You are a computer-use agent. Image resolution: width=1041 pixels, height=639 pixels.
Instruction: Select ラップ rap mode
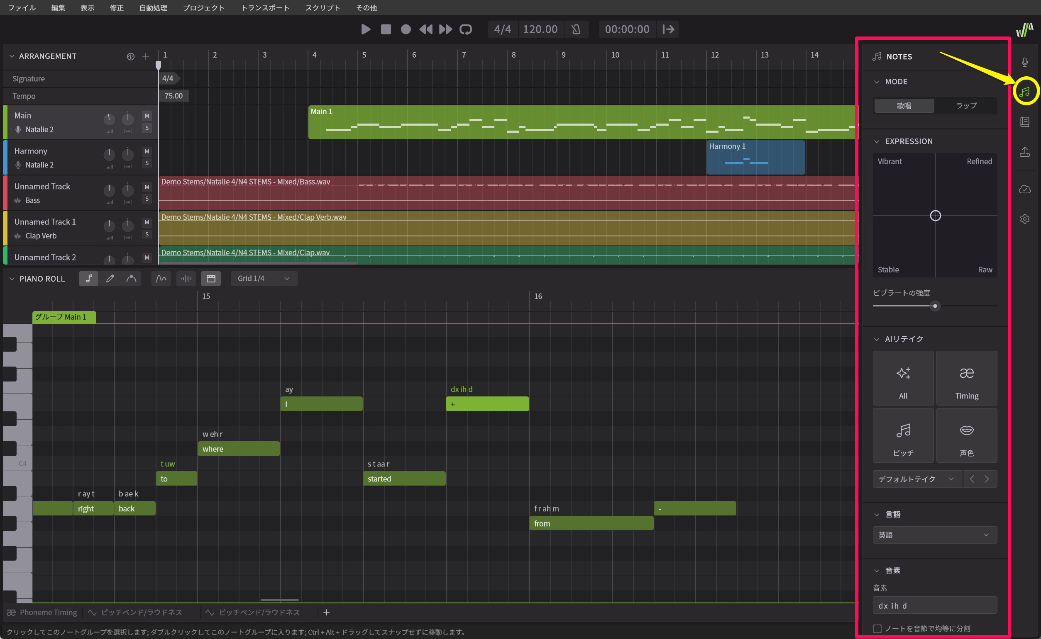click(966, 106)
